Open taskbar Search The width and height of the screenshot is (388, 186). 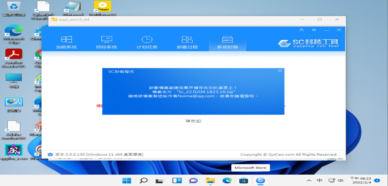144,180
